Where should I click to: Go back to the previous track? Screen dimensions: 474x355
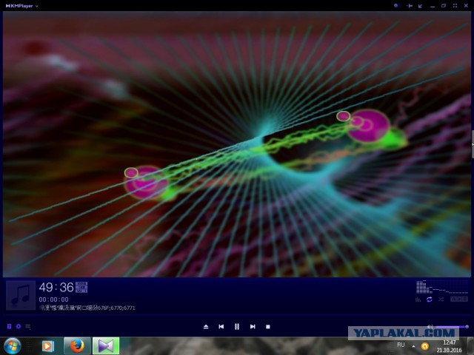click(221, 327)
